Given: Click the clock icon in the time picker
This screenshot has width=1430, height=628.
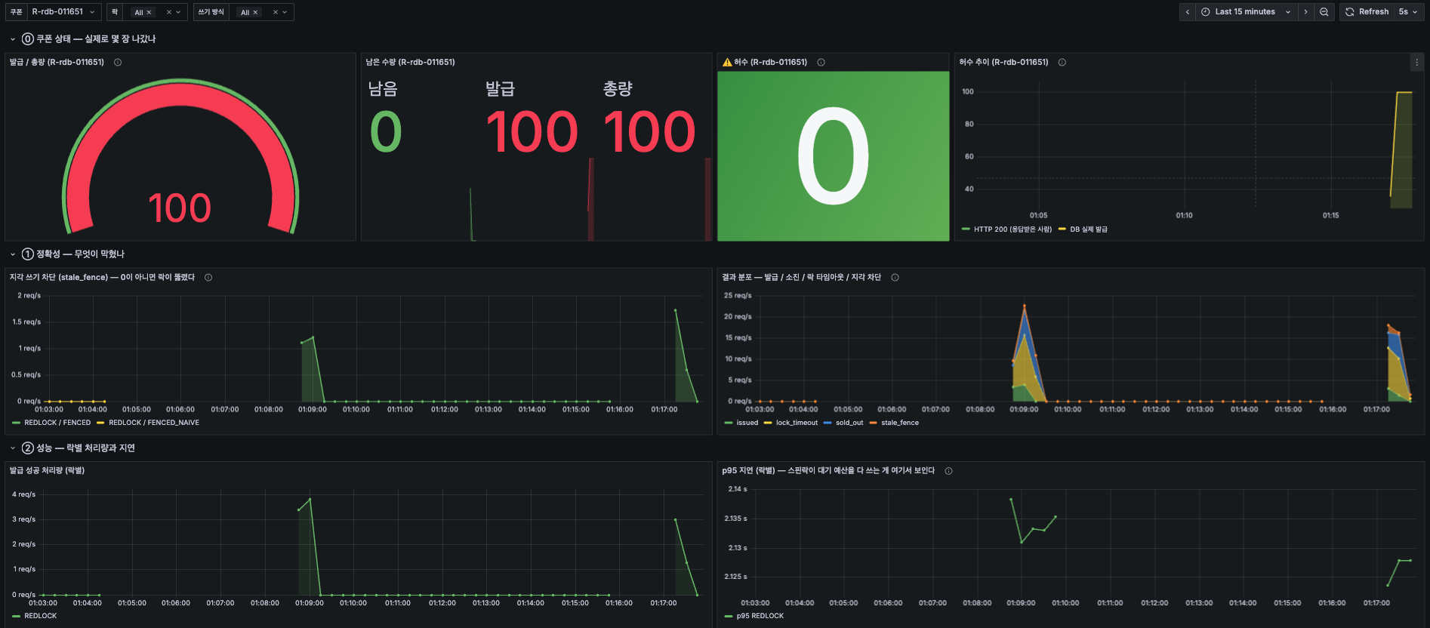Looking at the screenshot, I should click(x=1206, y=12).
